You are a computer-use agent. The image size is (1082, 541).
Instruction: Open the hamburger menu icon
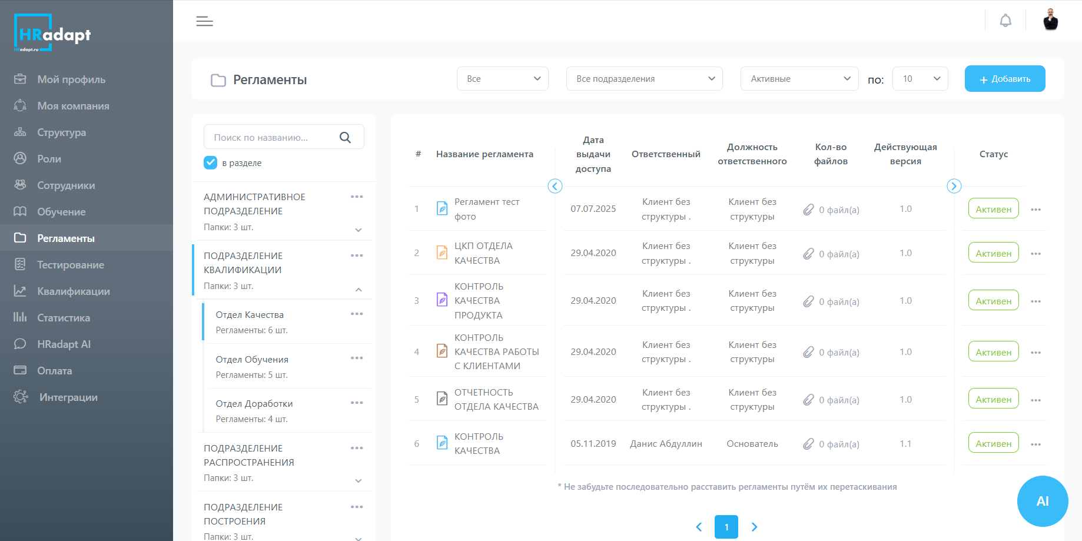204,21
